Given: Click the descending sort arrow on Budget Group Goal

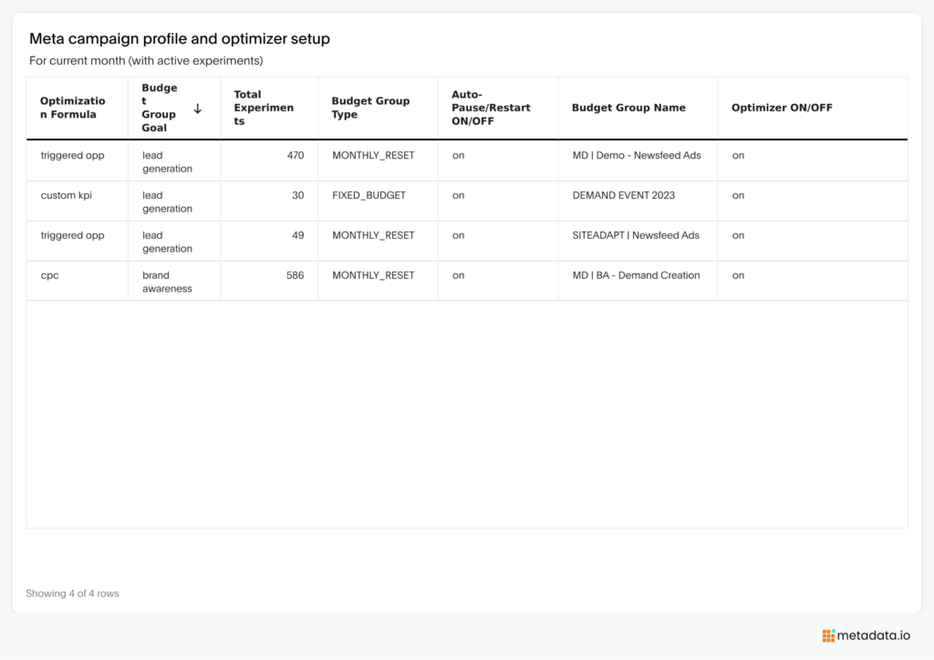Looking at the screenshot, I should [198, 108].
